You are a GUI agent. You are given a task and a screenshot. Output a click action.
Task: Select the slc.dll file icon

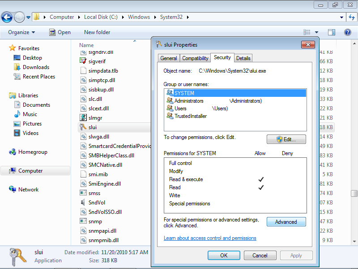[83, 99]
